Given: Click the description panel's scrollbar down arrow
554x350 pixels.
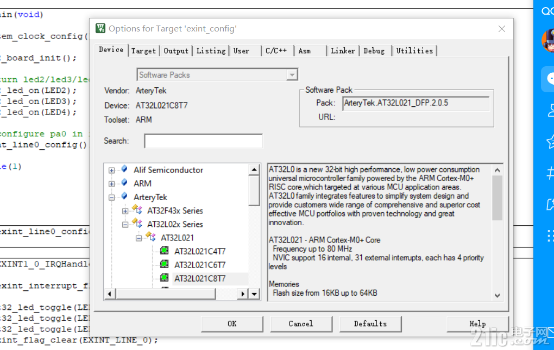Looking at the screenshot, I should (x=497, y=295).
